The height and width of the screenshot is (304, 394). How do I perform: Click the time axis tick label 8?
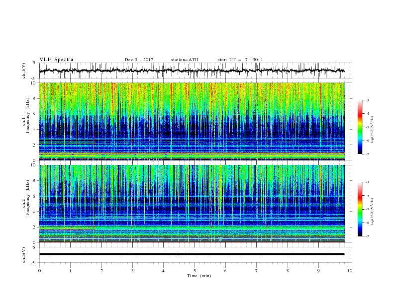pyautogui.click(x=288, y=271)
